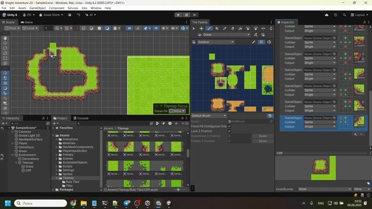Open the GameObject menu
The image size is (372, 209).
37,8
